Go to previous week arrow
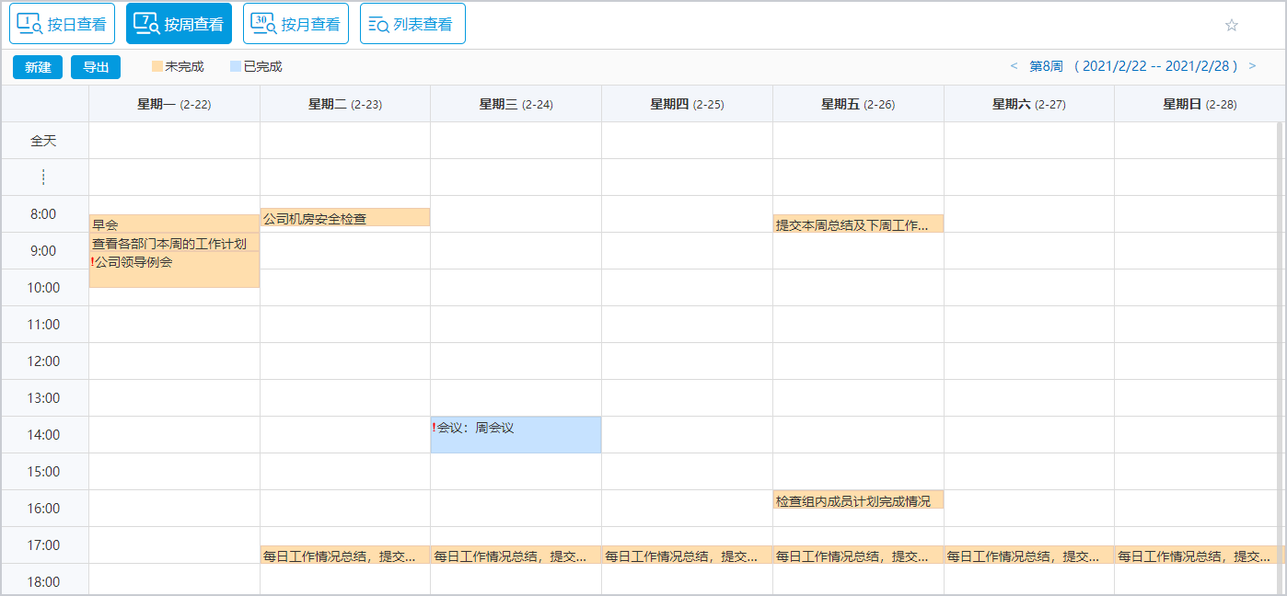 pyautogui.click(x=1014, y=66)
